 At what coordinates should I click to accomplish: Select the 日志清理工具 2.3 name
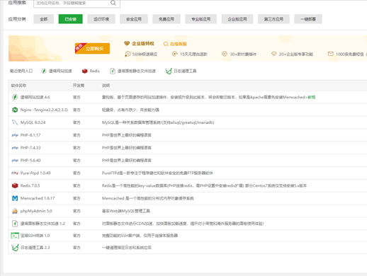coord(35,248)
